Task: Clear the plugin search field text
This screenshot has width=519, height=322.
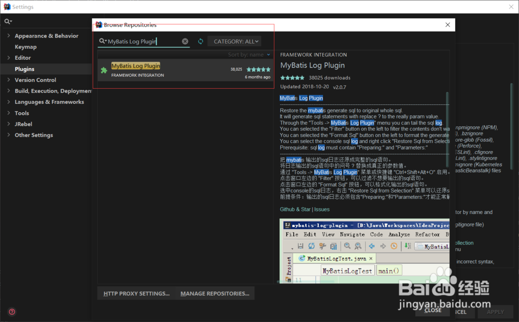Action: (185, 41)
